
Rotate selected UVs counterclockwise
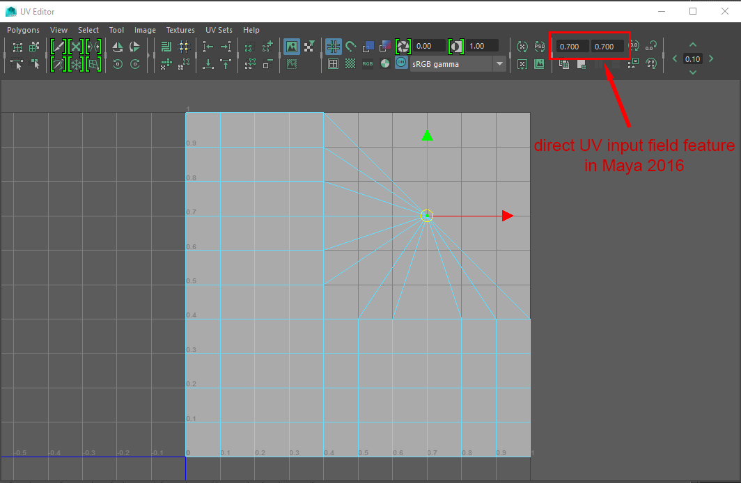(118, 64)
